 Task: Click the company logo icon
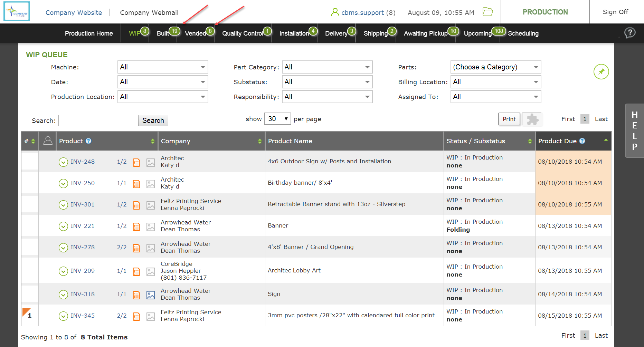point(17,11)
